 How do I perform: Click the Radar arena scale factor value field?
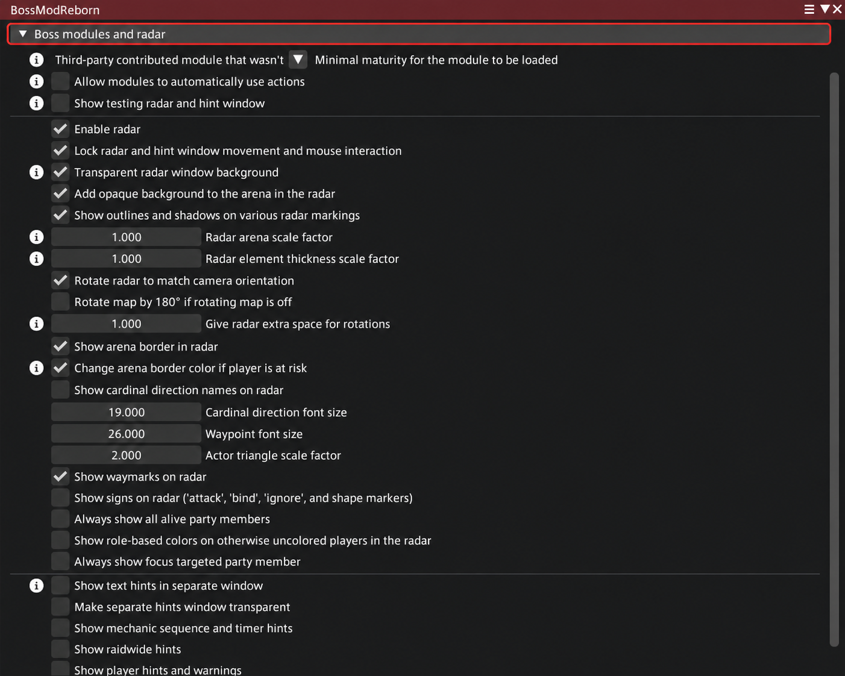(x=126, y=237)
